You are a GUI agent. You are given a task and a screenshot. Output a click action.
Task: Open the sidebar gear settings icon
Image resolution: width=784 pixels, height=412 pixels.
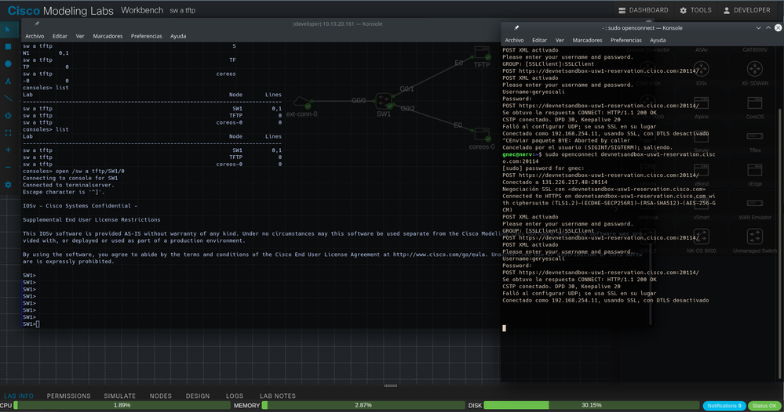click(x=8, y=185)
